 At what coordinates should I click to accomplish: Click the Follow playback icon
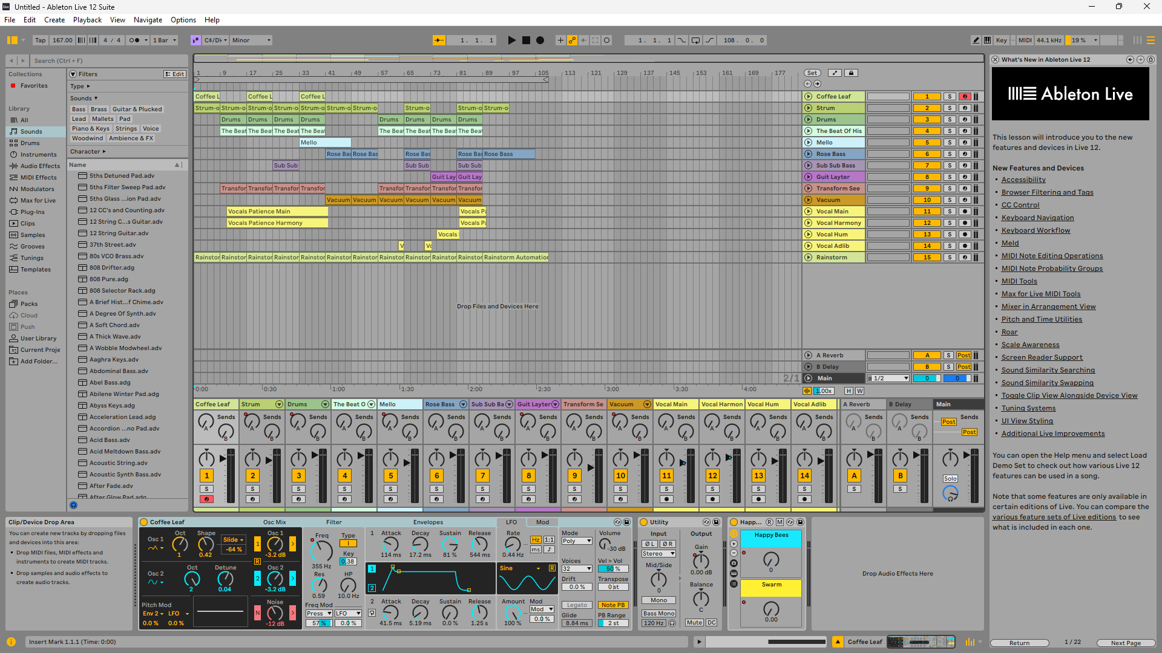(439, 41)
